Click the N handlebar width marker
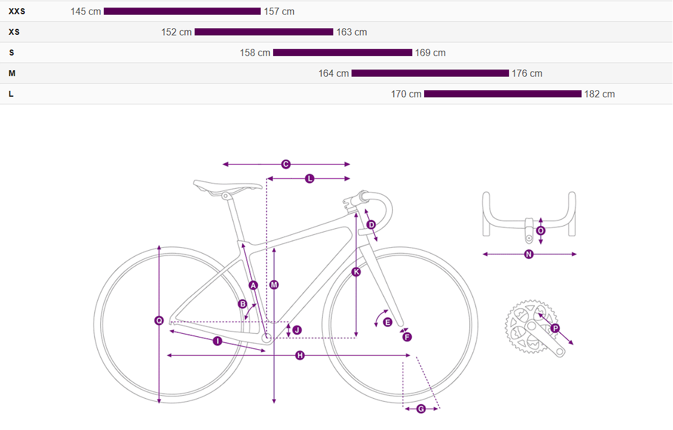 click(528, 254)
